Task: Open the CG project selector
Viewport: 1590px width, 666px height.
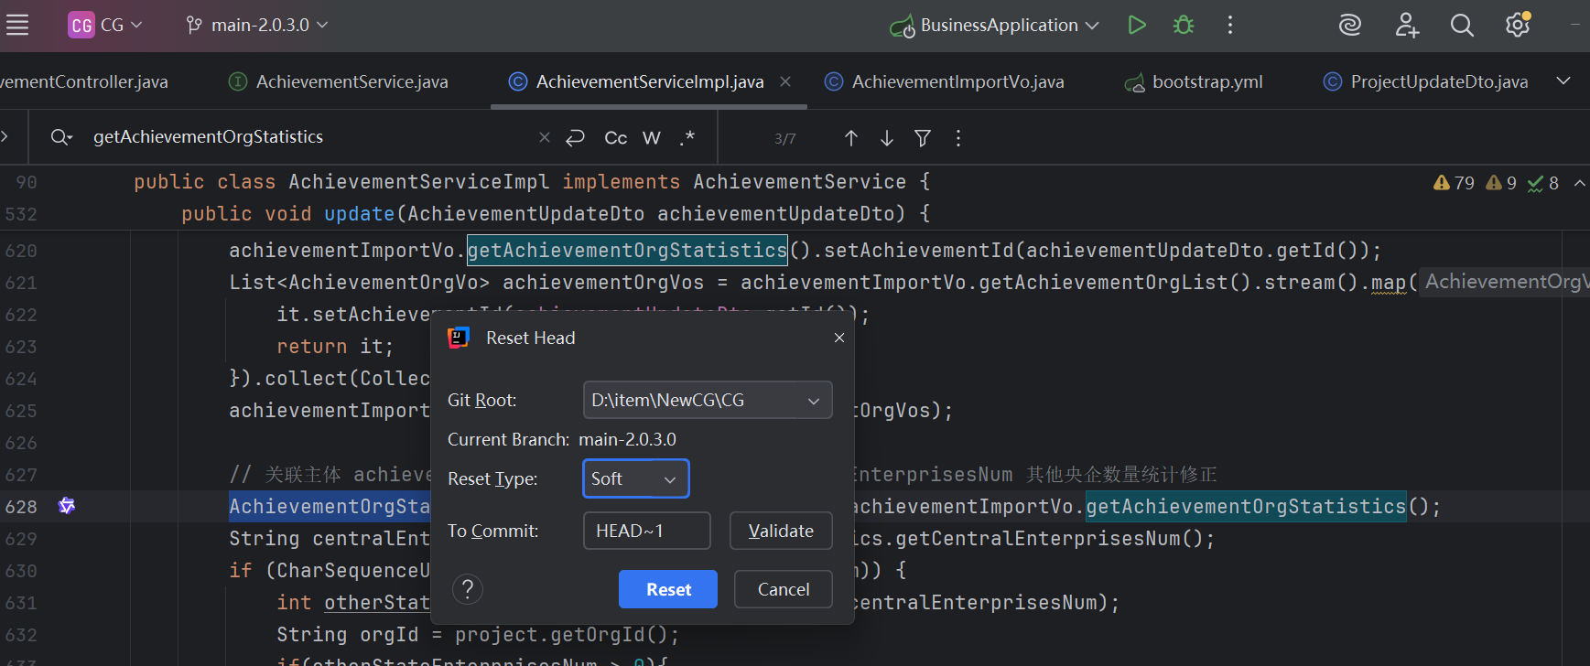Action: tap(105, 25)
